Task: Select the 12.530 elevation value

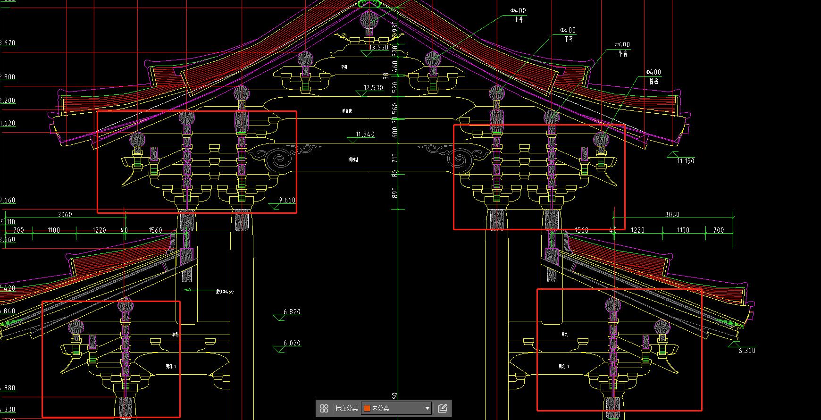Action: click(x=373, y=88)
